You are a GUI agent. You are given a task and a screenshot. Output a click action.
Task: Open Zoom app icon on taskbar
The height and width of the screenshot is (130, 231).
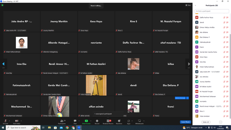point(79,127)
